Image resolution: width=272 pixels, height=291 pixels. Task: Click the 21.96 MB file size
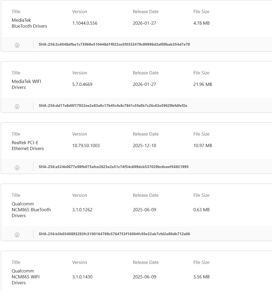coord(203,85)
